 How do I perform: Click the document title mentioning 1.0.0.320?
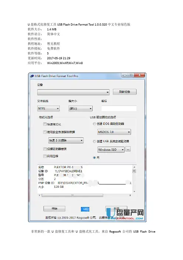(79, 24)
